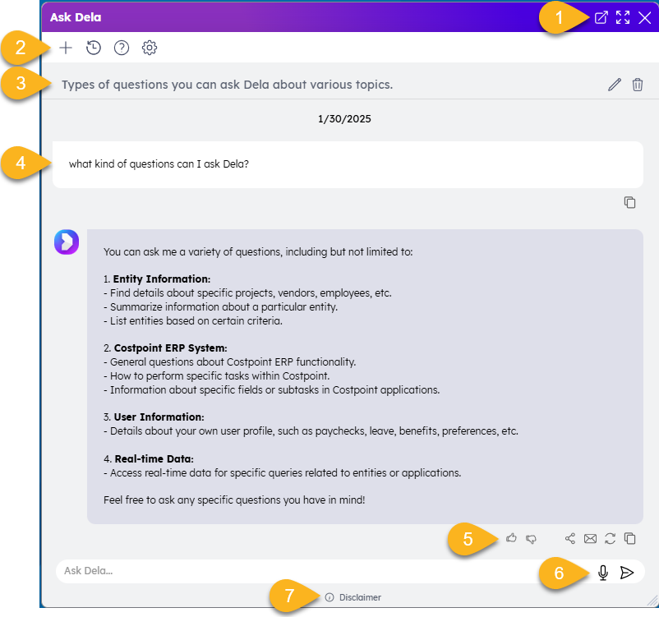Expand Ask Dela to full screen

623,17
